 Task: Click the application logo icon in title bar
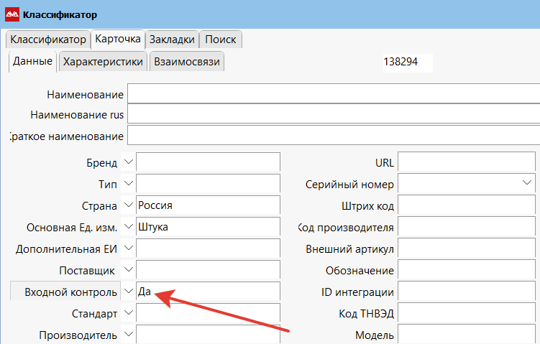tap(12, 14)
